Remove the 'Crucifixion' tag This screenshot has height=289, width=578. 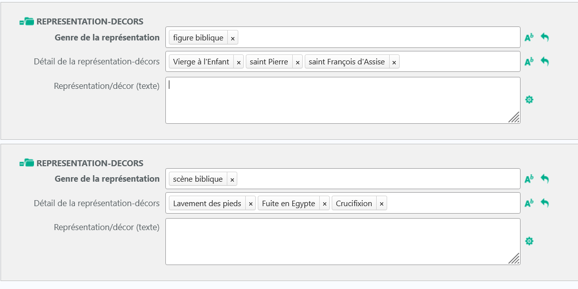point(382,204)
